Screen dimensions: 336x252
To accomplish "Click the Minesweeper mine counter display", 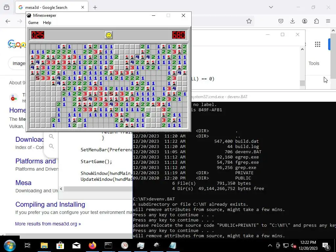I will click(x=38, y=35).
